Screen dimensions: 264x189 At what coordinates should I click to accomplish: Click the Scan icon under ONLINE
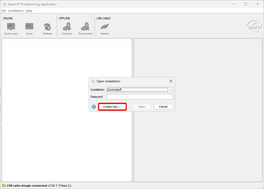(29, 27)
